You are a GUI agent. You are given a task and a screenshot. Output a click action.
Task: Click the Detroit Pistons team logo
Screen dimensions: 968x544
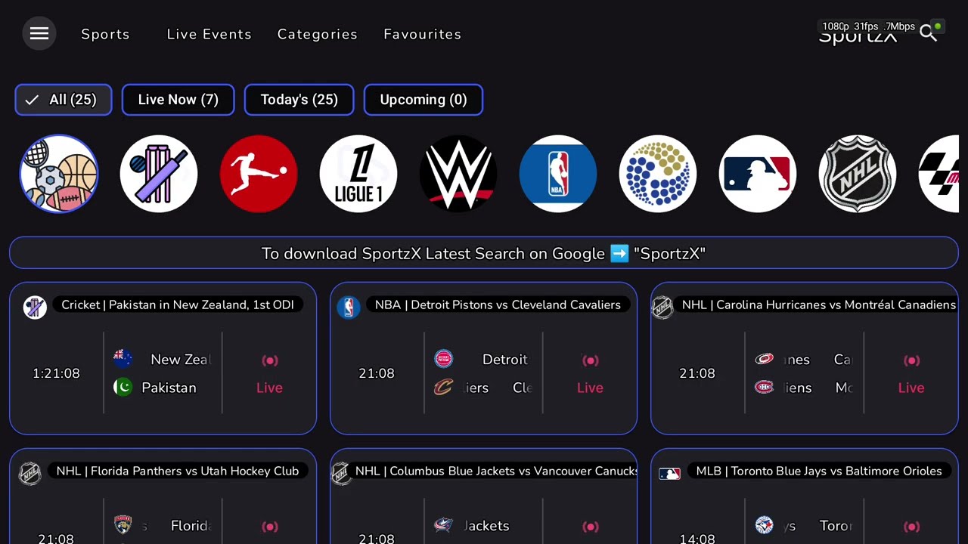coord(443,359)
